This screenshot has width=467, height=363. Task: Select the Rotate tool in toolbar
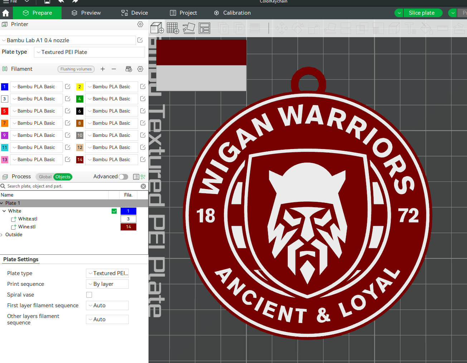(x=297, y=28)
